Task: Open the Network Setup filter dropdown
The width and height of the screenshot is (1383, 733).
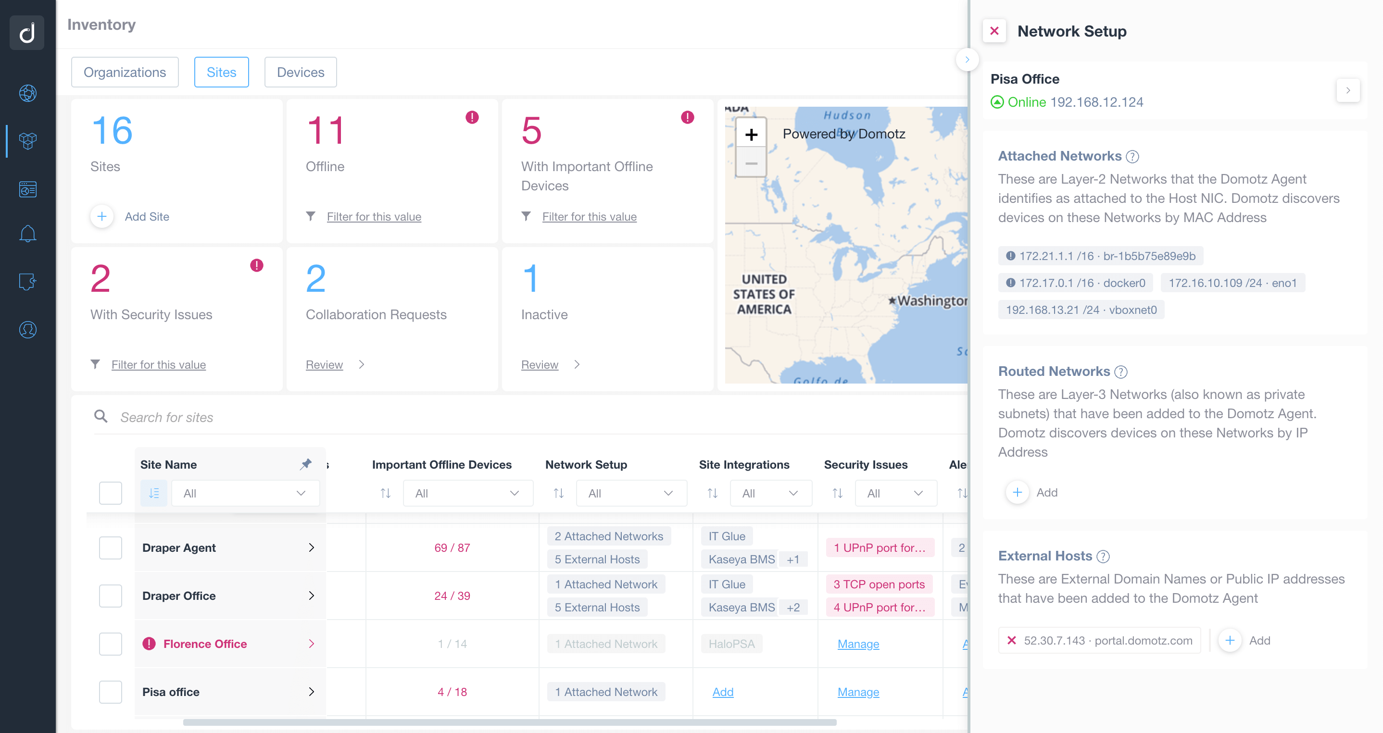Action: (631, 493)
